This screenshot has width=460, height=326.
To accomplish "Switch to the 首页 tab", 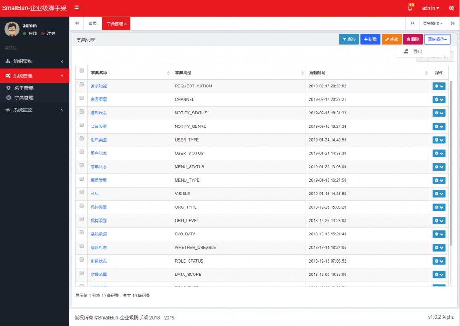I will coord(92,23).
